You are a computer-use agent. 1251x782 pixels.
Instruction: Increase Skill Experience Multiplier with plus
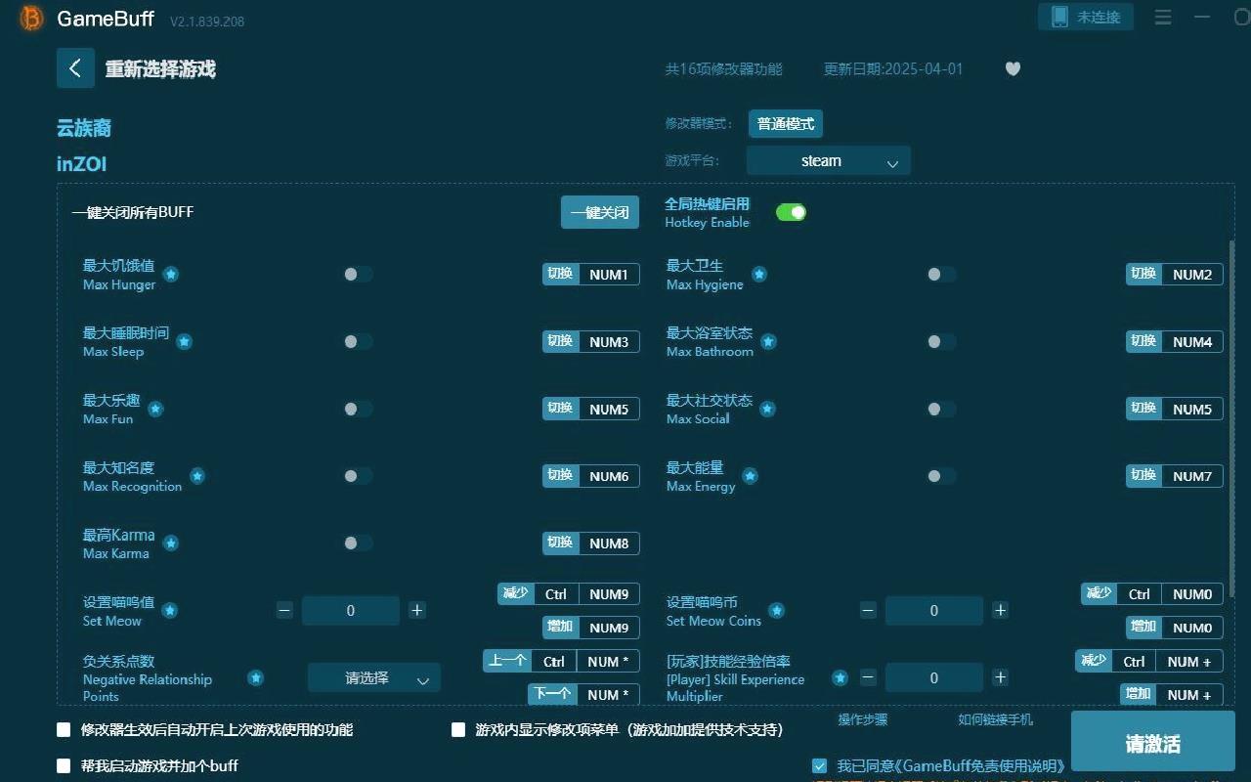[1001, 677]
